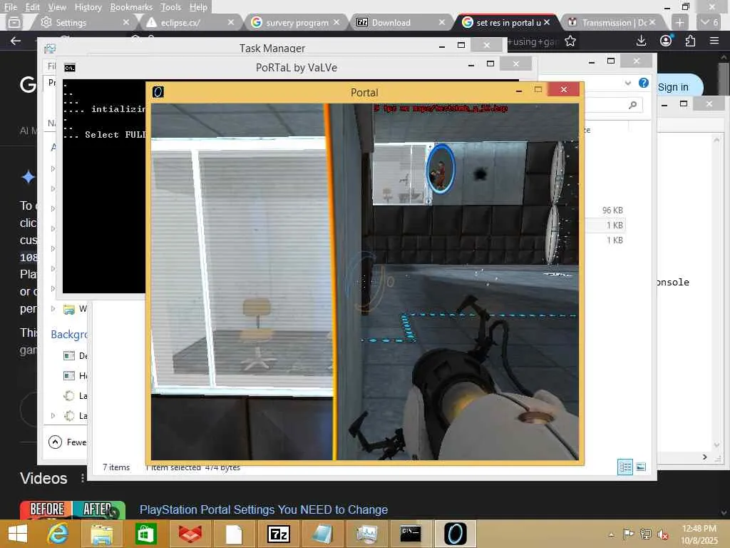Close the eclipse.cx/ tab

230,22
